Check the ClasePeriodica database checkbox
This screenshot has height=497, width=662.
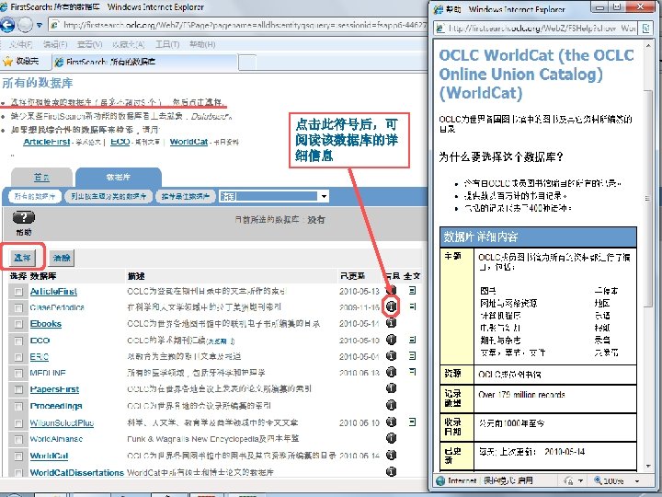18,308
